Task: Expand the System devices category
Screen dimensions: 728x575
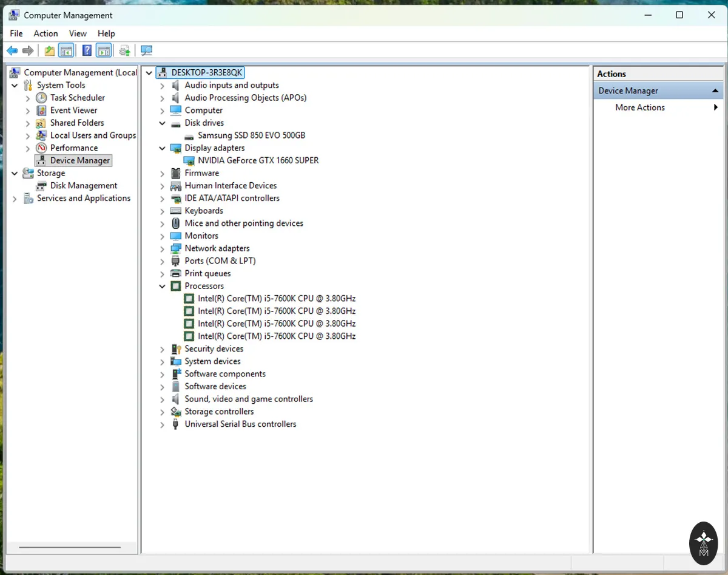Action: click(x=162, y=362)
